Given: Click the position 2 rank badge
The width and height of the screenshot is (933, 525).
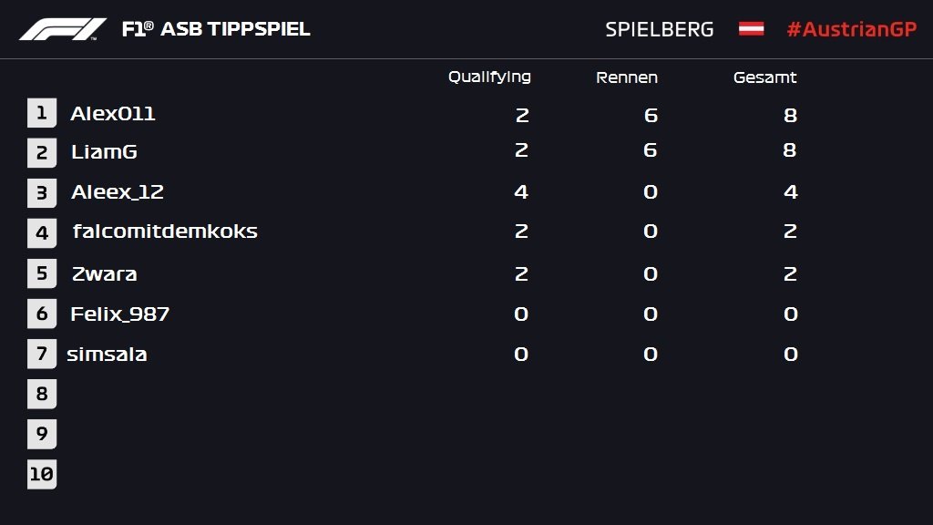Looking at the screenshot, I should click(x=42, y=153).
